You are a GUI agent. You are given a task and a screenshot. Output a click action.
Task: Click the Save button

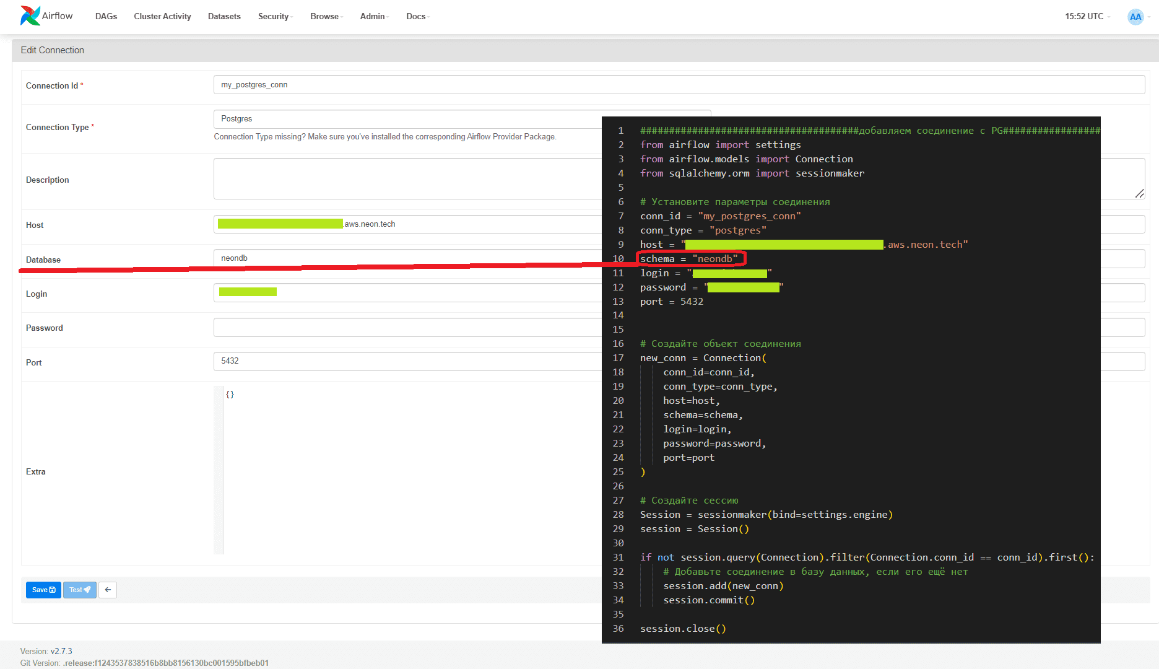pos(43,590)
